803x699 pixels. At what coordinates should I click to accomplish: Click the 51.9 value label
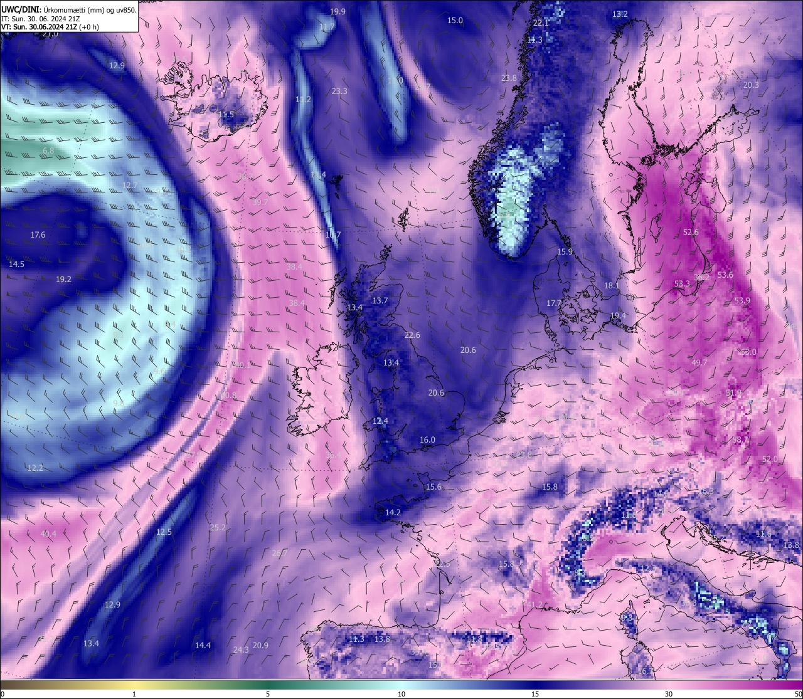(x=733, y=393)
